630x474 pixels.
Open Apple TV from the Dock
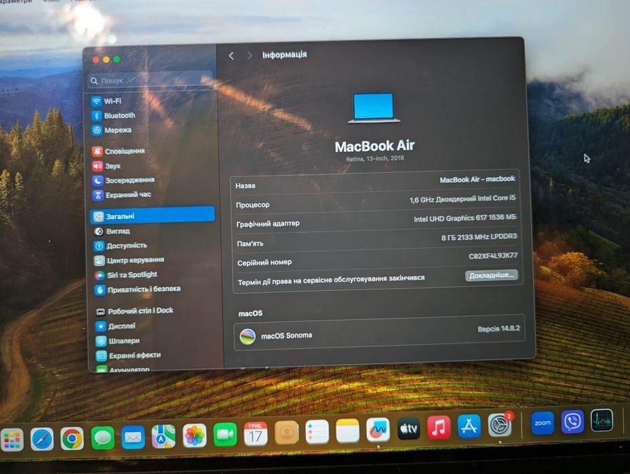(409, 429)
